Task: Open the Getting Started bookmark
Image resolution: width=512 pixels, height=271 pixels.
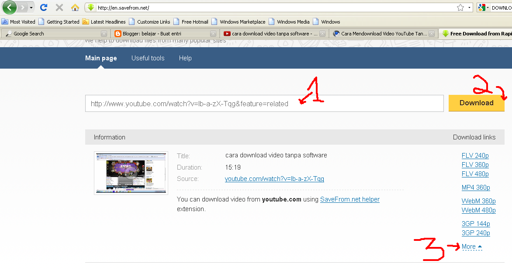Action: pyautogui.click(x=59, y=21)
